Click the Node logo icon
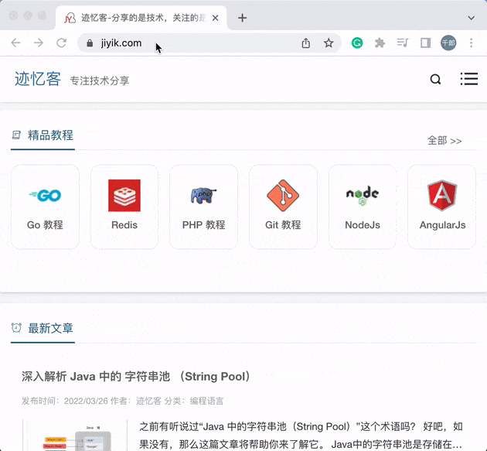The width and height of the screenshot is (487, 451). [362, 195]
